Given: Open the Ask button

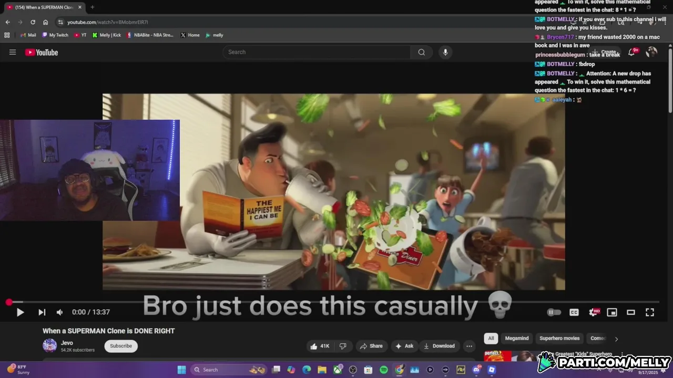Looking at the screenshot, I should point(404,346).
